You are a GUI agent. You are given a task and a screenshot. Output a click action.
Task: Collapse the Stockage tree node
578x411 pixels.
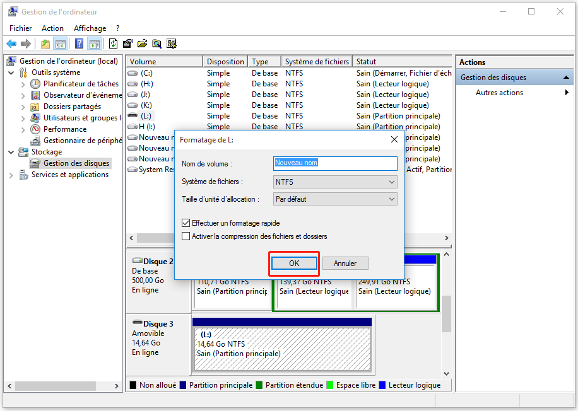tap(11, 152)
